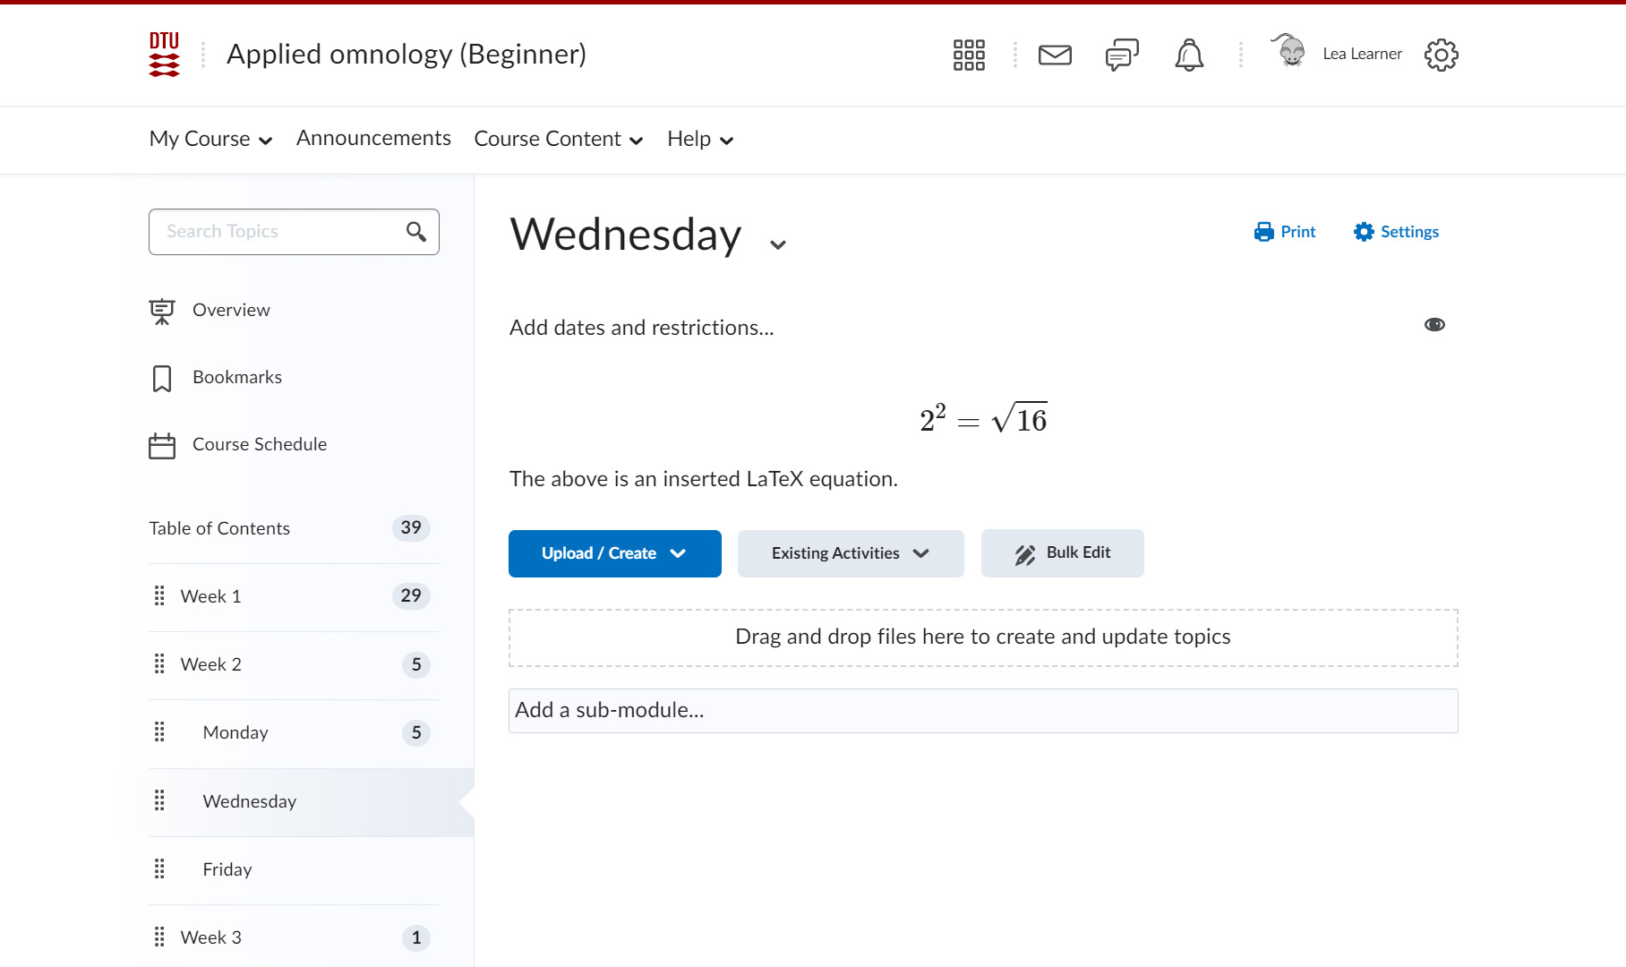The height and width of the screenshot is (967, 1626).
Task: Click the DTU logo
Action: click(164, 55)
